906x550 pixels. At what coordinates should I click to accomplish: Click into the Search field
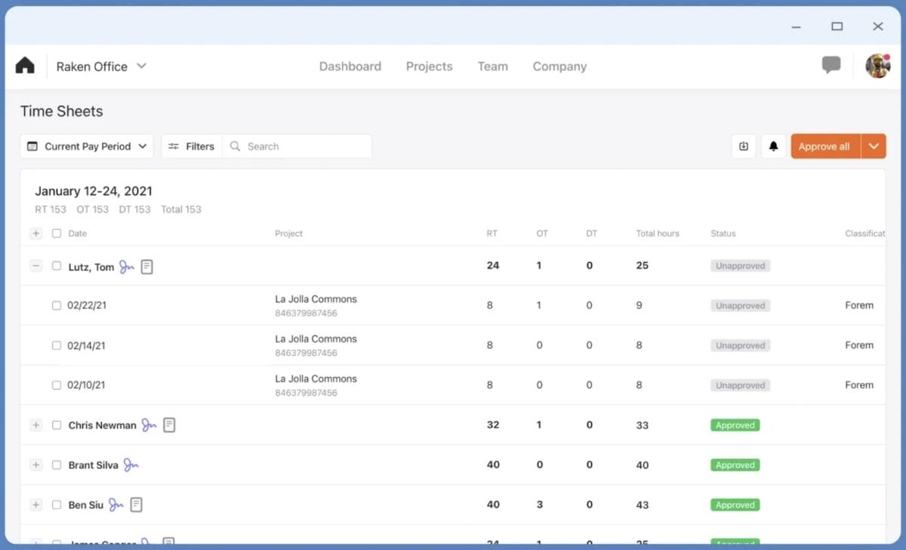click(x=302, y=147)
